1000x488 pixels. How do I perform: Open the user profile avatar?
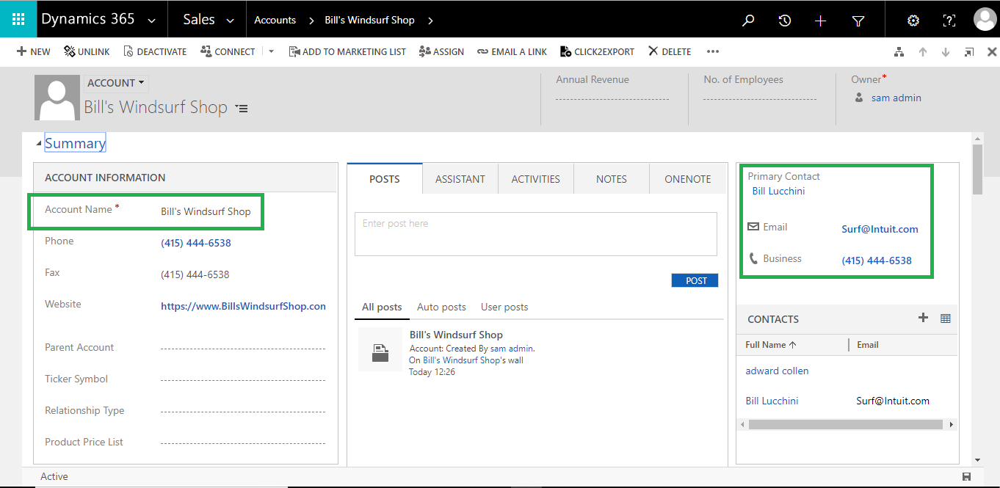(985, 20)
